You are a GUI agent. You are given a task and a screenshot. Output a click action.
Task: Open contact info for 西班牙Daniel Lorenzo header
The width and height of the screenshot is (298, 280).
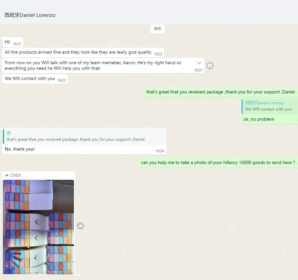pyautogui.click(x=30, y=15)
